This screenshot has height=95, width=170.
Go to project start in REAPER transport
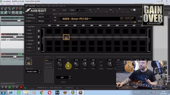pyautogui.click(x=2, y=87)
